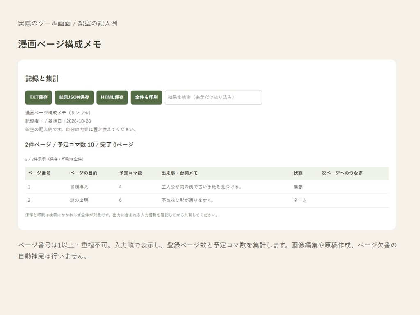This screenshot has width=420, height=315.
Task: Select the ページ番号 column header
Action: (x=39, y=173)
